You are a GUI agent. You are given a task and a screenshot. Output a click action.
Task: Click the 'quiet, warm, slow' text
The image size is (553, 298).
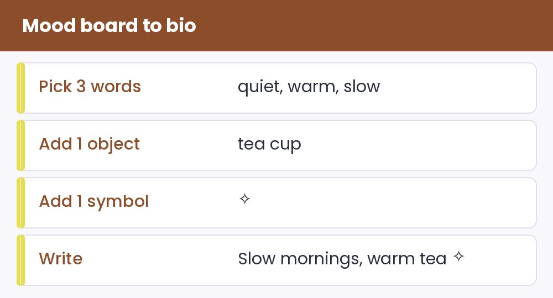pos(309,87)
